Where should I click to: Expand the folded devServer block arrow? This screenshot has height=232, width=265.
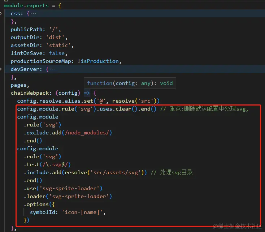pyautogui.click(x=1, y=69)
